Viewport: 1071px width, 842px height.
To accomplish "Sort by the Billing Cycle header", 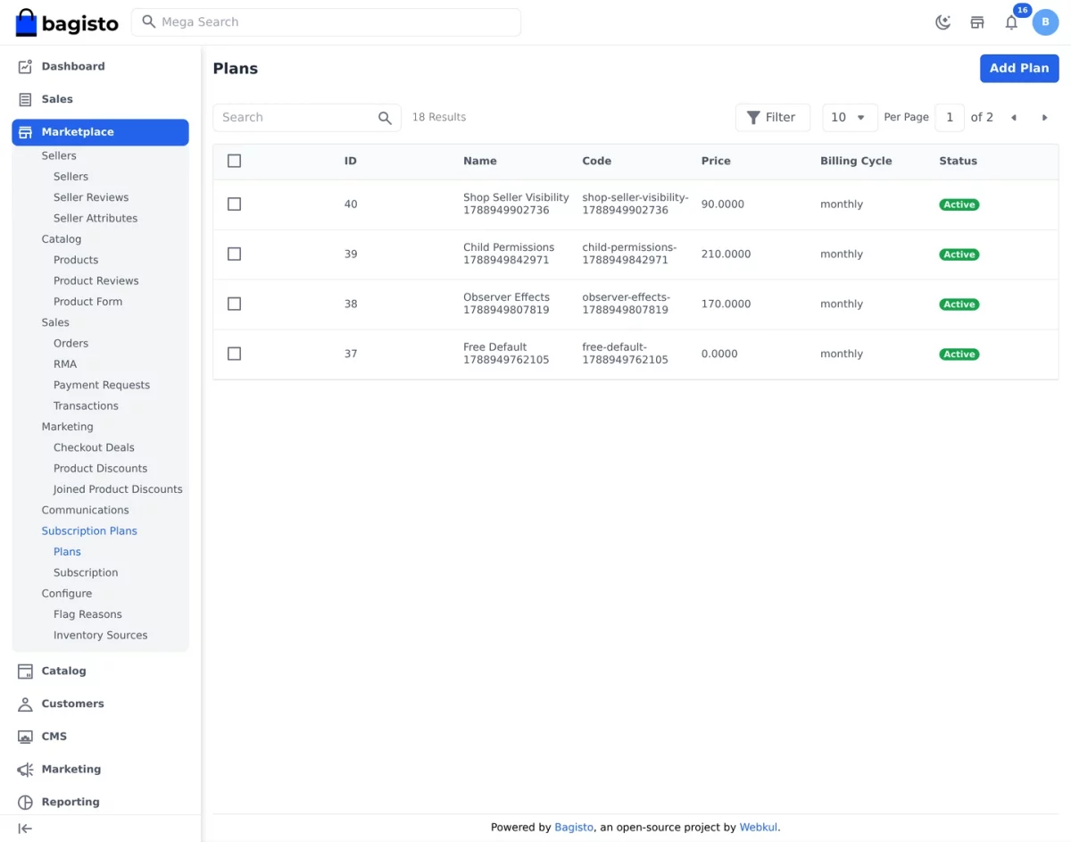I will 856,161.
